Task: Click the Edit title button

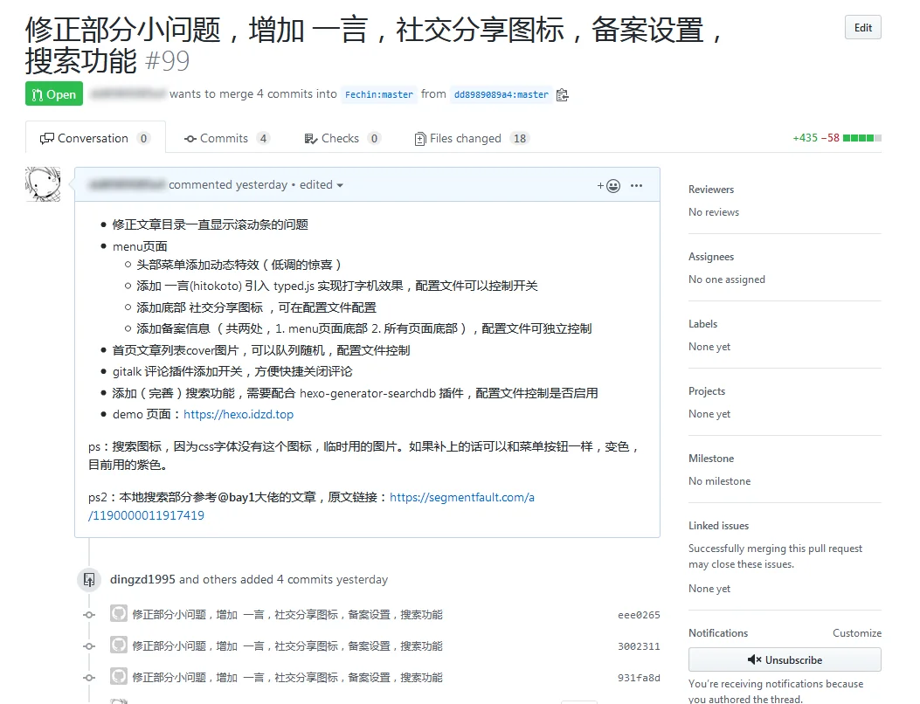Action: coord(862,28)
